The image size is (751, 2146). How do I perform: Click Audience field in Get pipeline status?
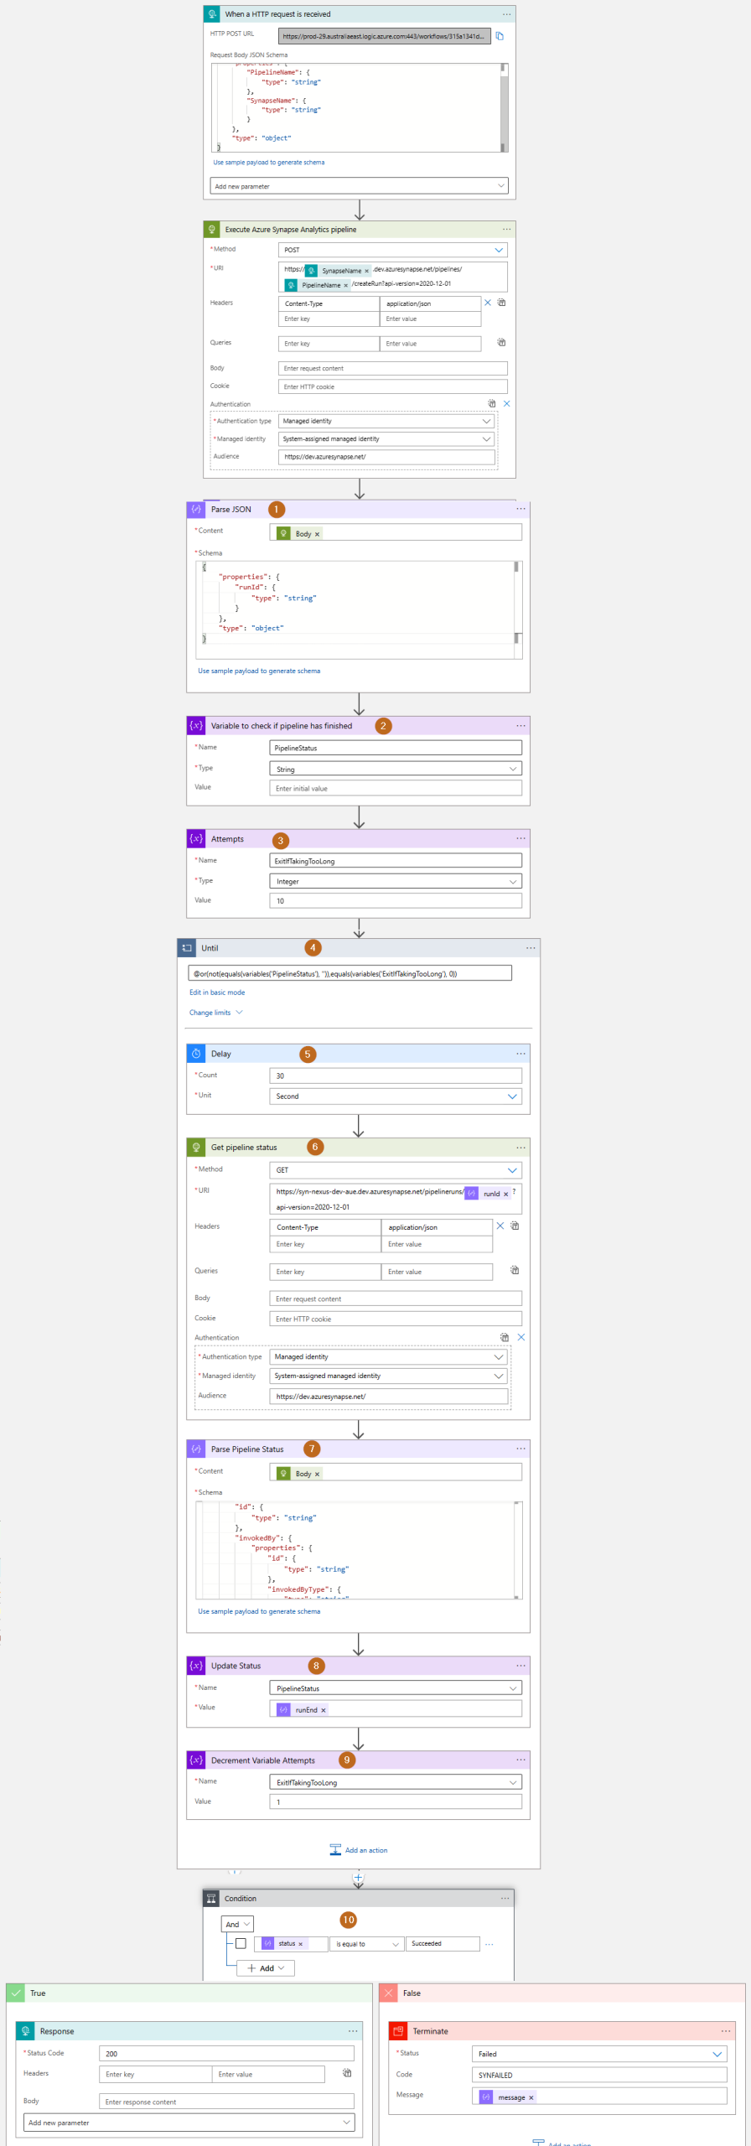(x=389, y=1396)
